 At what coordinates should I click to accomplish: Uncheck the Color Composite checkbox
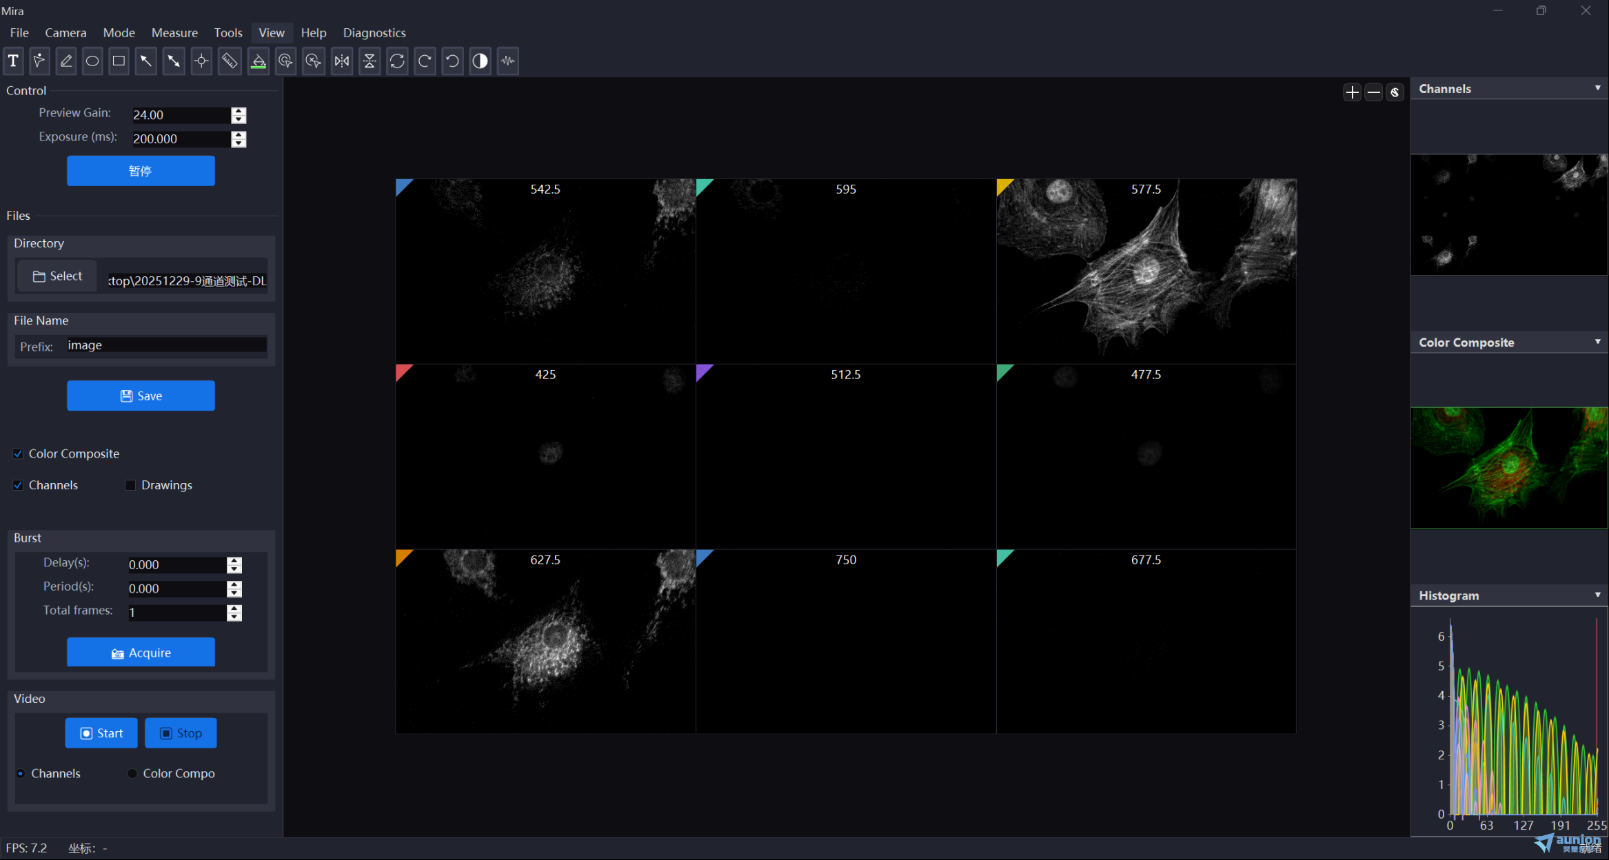coord(18,453)
